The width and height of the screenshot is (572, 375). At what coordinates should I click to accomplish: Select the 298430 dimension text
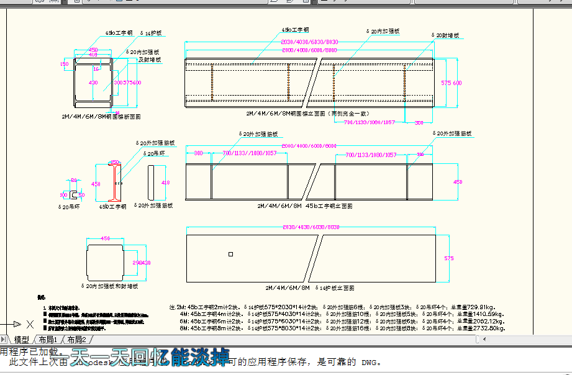142,263
